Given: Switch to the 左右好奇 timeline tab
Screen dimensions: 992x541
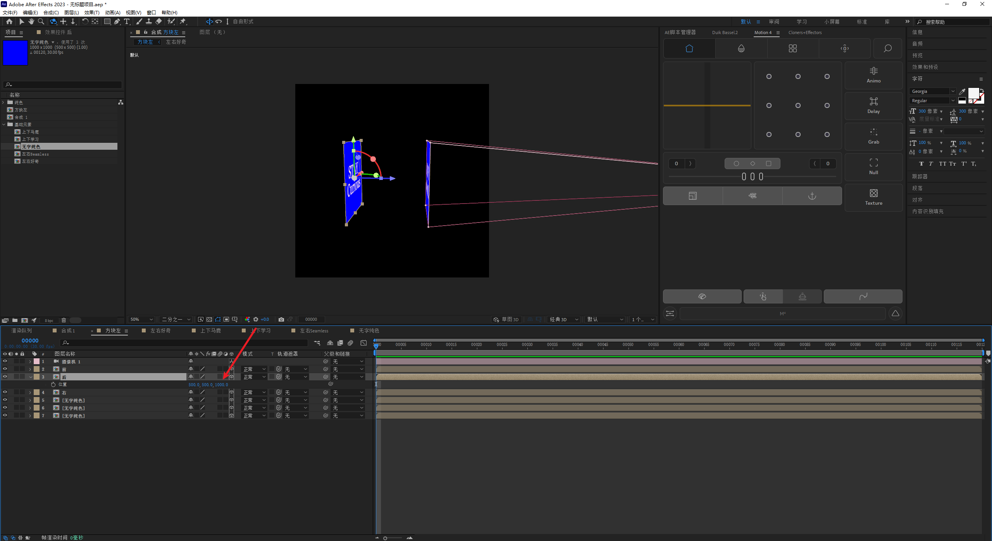Looking at the screenshot, I should click(x=160, y=330).
